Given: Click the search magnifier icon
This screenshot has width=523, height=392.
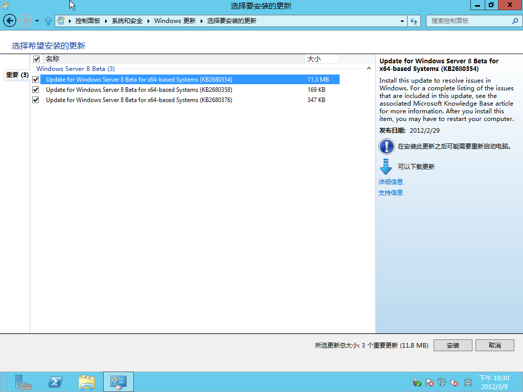Looking at the screenshot, I should pyautogui.click(x=515, y=21).
